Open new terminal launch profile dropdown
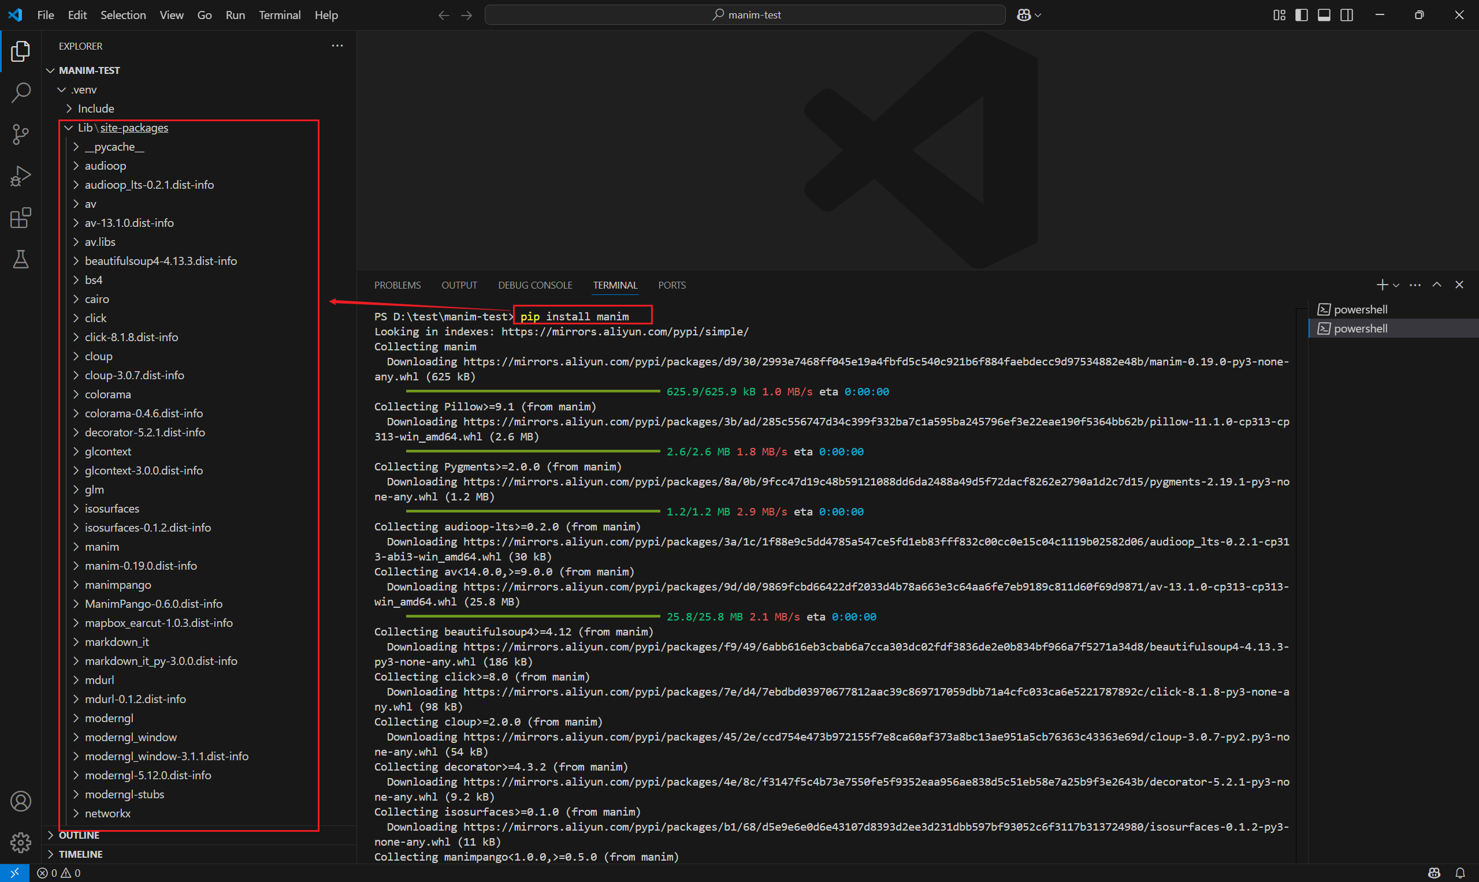Screen dimensions: 1479x882 tap(1396, 285)
